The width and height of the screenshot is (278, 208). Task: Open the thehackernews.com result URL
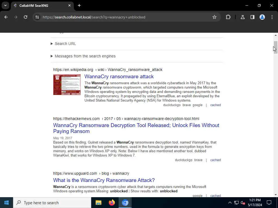[x=126, y=119]
